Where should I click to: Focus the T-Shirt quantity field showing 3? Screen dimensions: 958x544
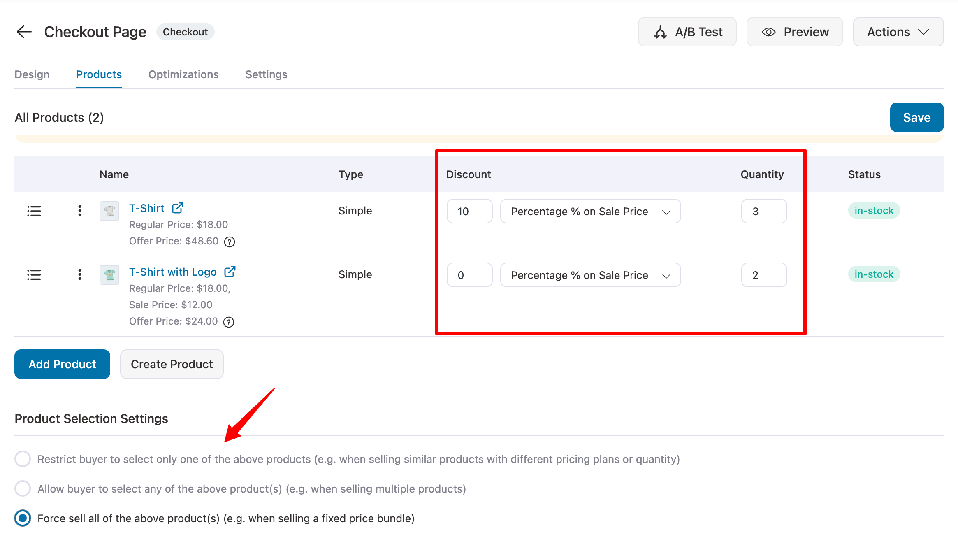pyautogui.click(x=764, y=211)
